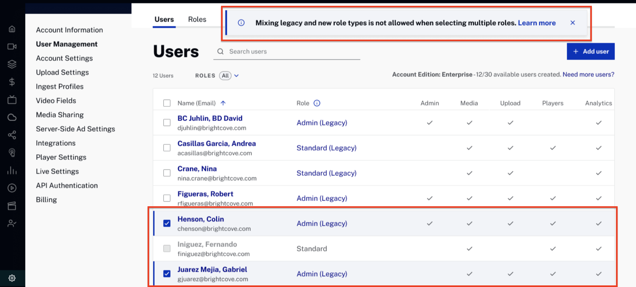Click the Role column info icon
636x287 pixels.
(x=317, y=103)
